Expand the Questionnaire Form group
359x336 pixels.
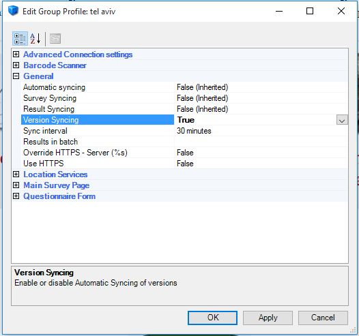click(16, 196)
